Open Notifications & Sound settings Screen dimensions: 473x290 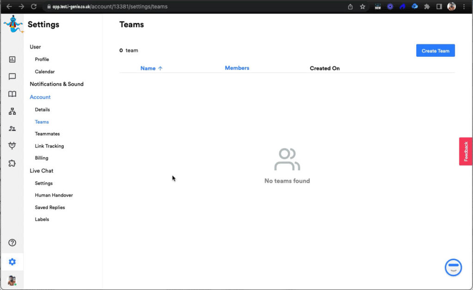(56, 84)
